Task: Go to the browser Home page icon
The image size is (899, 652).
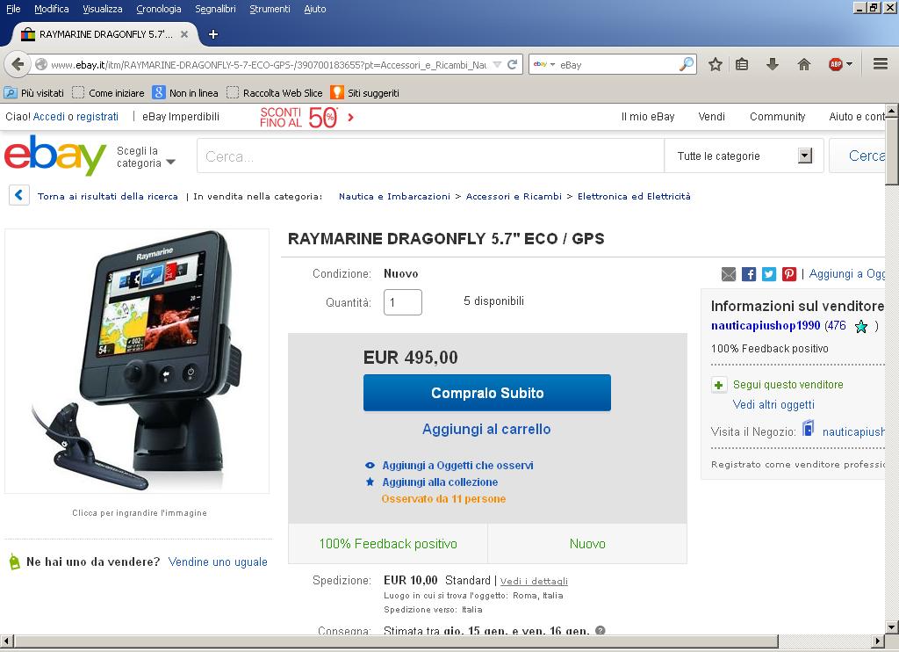Action: point(804,64)
